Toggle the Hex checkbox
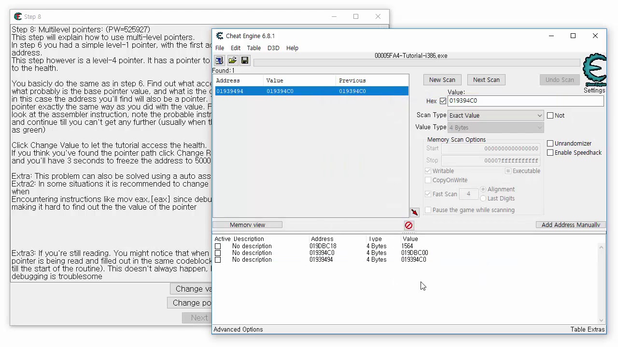Viewport: 618px width, 347px height. tap(443, 101)
